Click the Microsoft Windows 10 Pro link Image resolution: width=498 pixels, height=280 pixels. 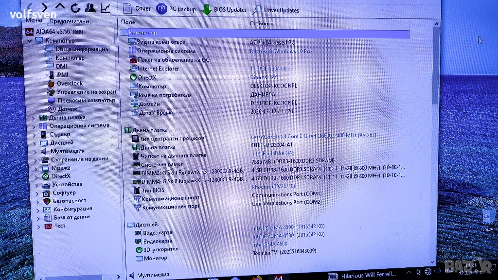(281, 51)
